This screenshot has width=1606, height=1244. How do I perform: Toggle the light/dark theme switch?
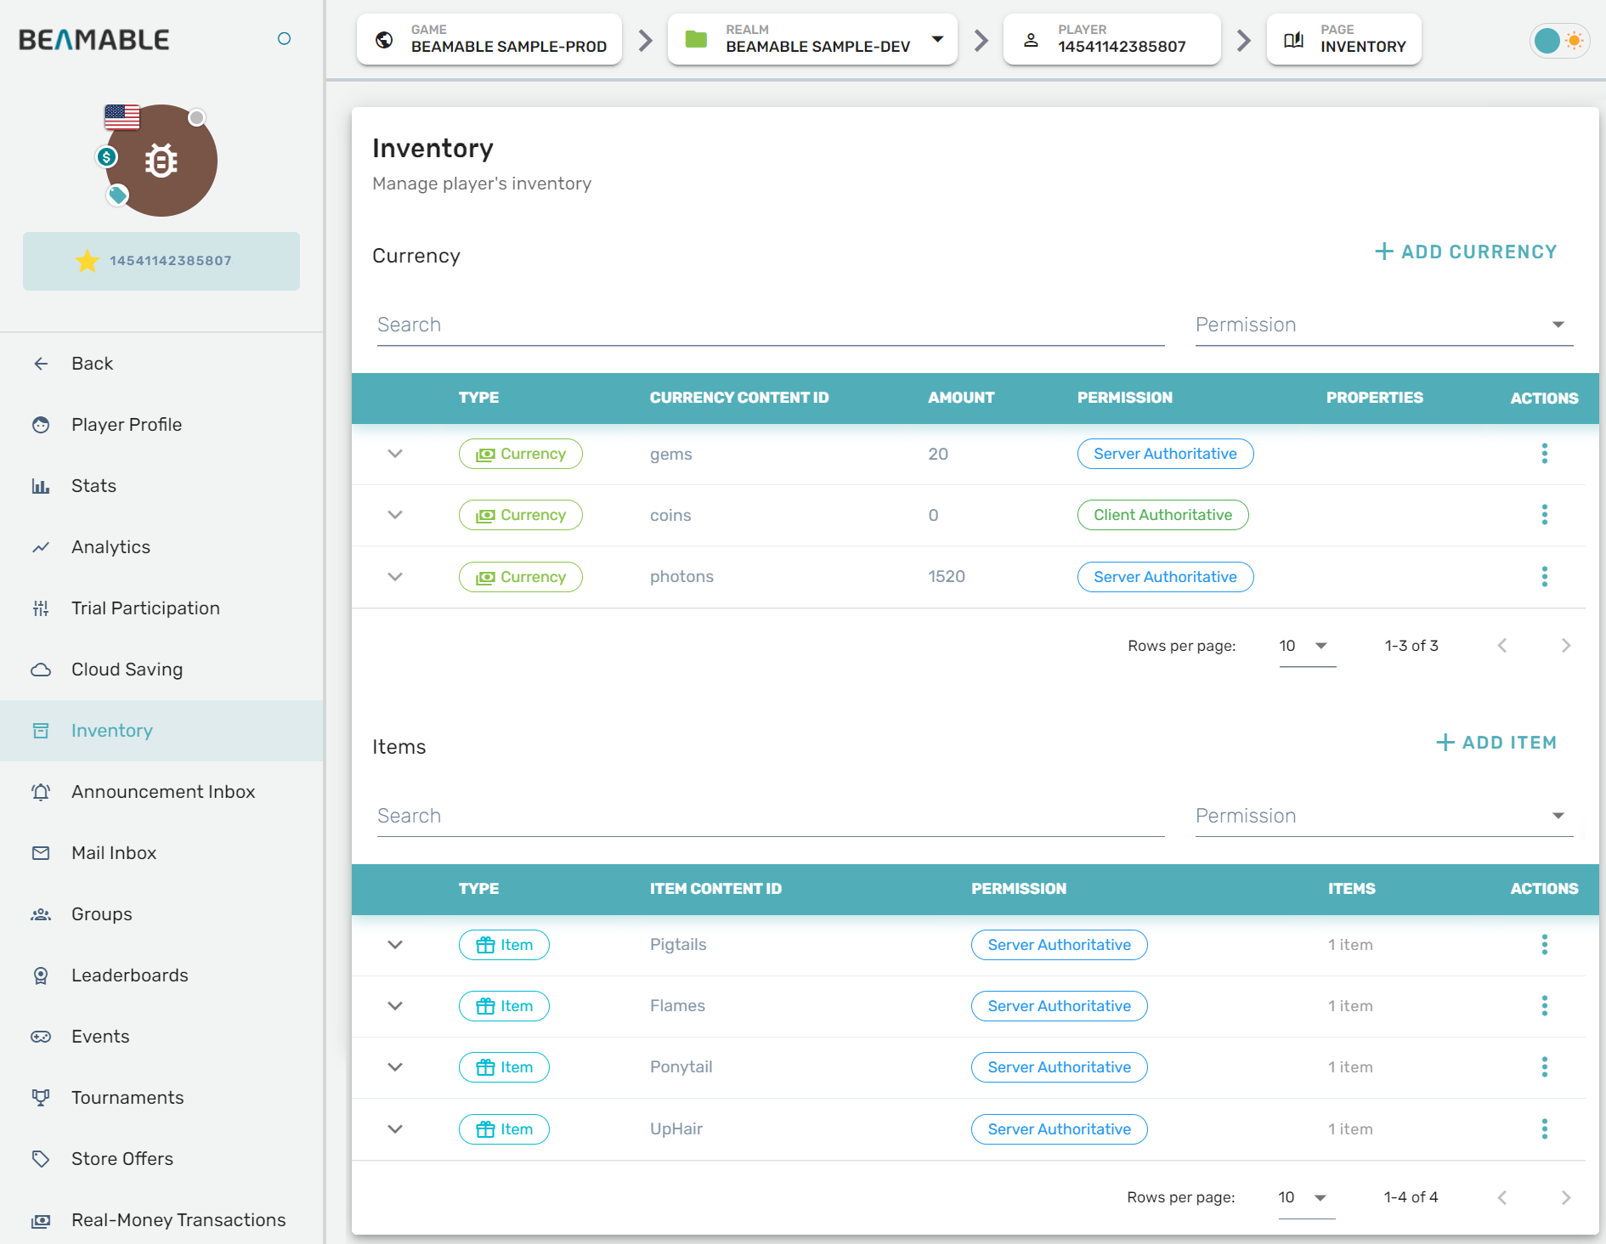point(1558,40)
